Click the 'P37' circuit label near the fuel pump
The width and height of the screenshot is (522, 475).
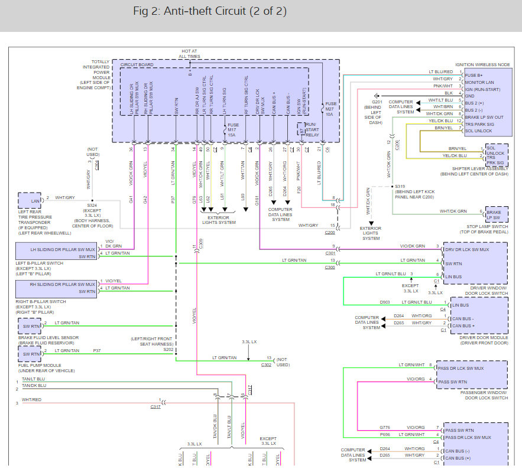point(97,350)
